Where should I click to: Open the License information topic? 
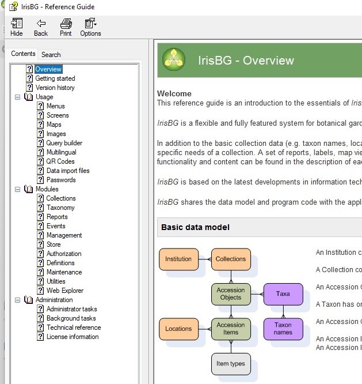tap(73, 337)
